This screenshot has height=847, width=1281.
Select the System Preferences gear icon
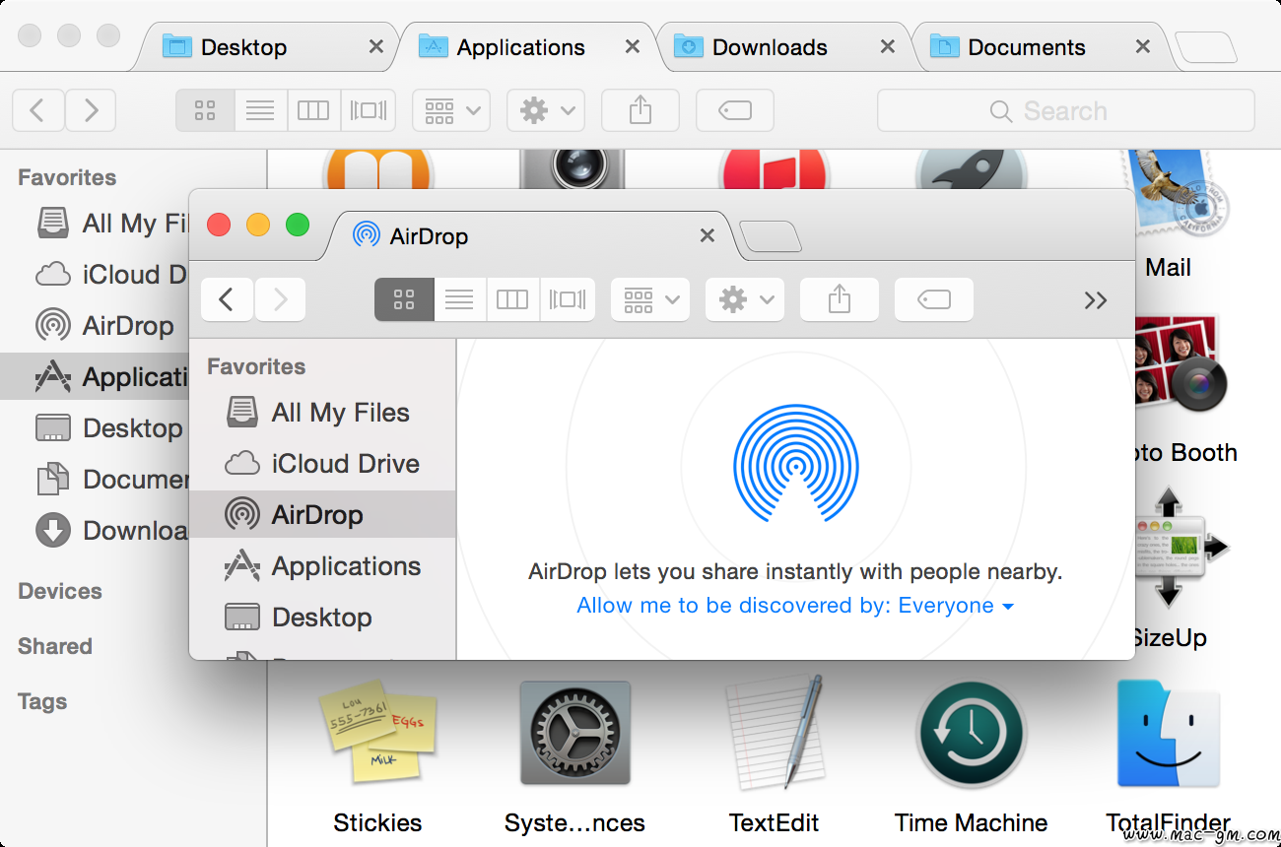coord(575,734)
